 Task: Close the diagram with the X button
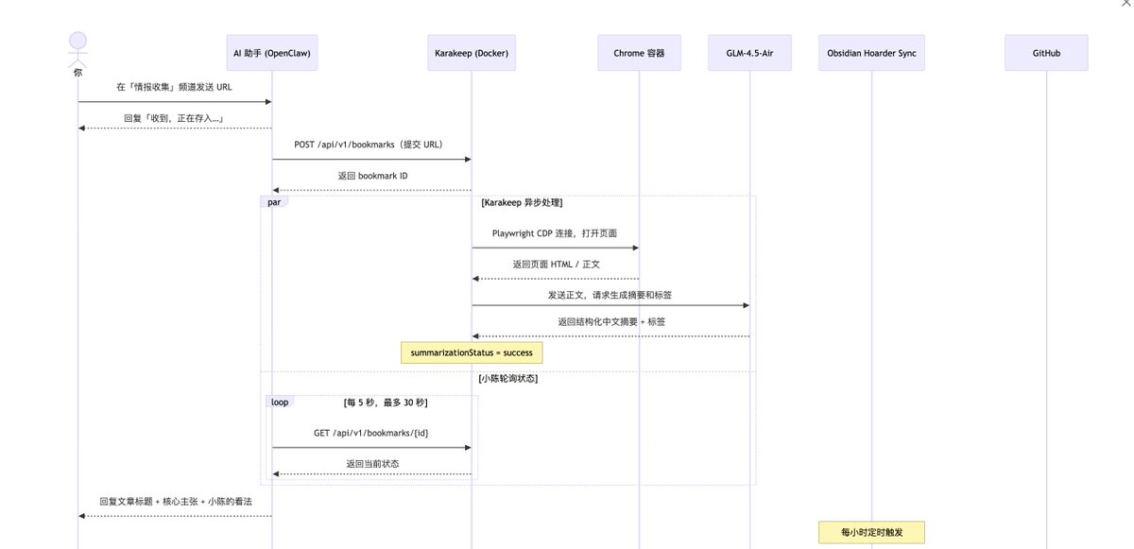tap(1126, 4)
